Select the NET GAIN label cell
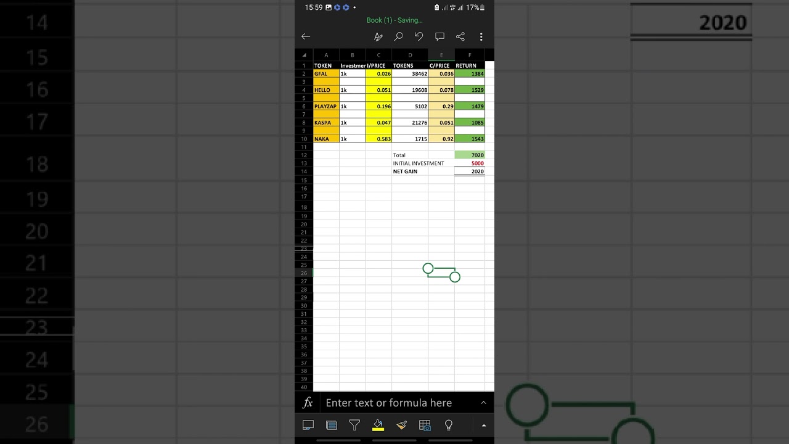The height and width of the screenshot is (444, 789). (410, 171)
